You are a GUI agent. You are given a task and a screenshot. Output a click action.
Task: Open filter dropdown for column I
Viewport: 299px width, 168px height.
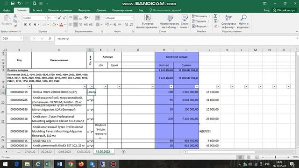(x=197, y=87)
